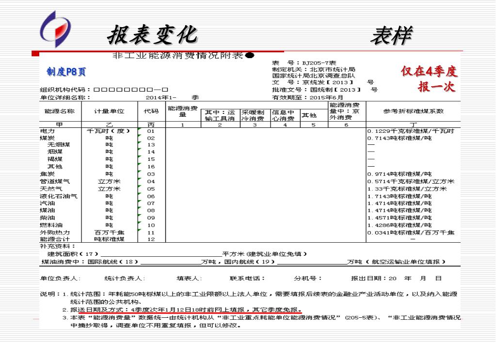
Task: Click coefficient 0.5714千克标准煤/立方米
Action: pos(411,182)
